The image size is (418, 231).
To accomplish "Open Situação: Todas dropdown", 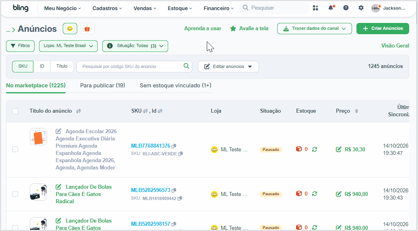I will tap(135, 46).
